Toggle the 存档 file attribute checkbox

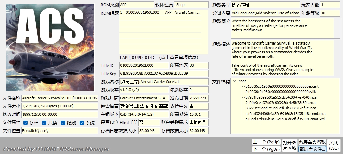pyautogui.click(x=25, y=123)
